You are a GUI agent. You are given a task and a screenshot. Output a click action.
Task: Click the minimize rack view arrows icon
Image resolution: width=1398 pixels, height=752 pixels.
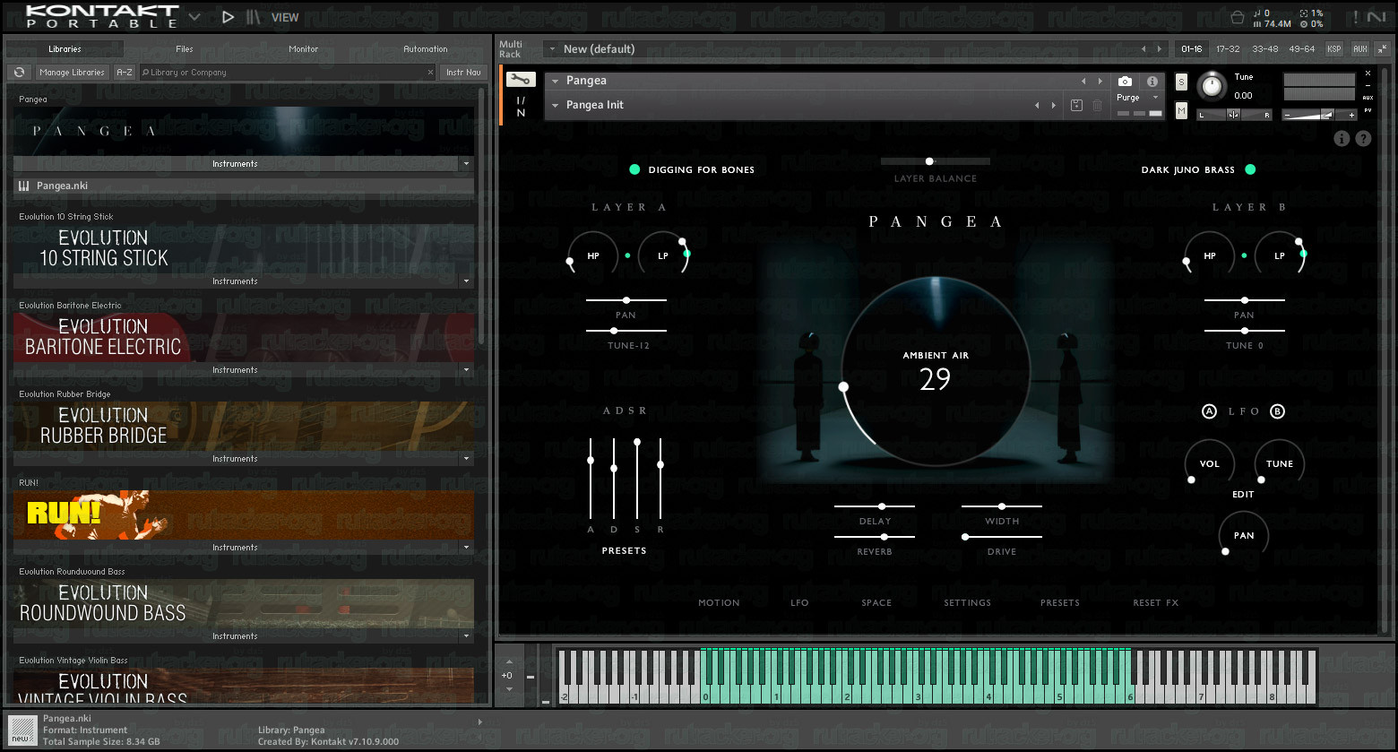coord(1381,49)
